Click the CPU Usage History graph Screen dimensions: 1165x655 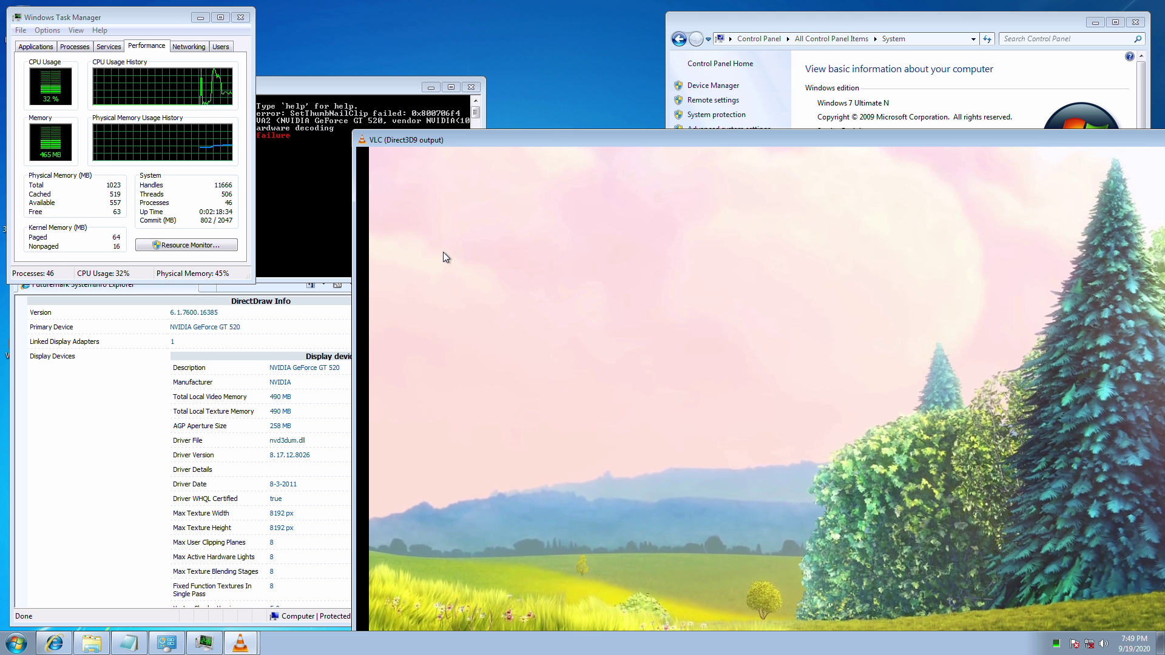[x=163, y=86]
